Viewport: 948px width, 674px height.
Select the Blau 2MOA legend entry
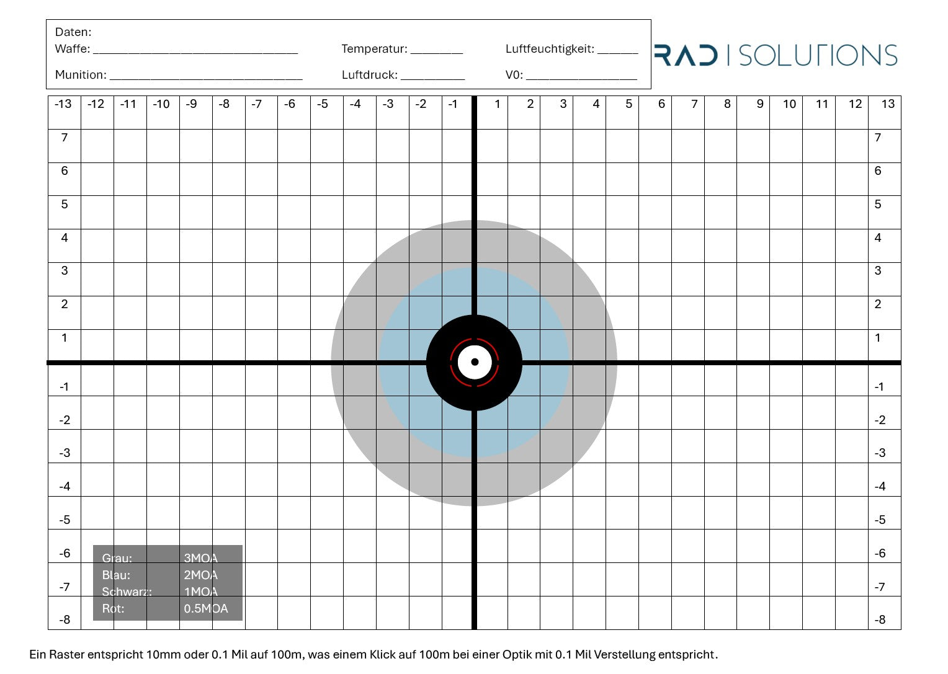[160, 575]
